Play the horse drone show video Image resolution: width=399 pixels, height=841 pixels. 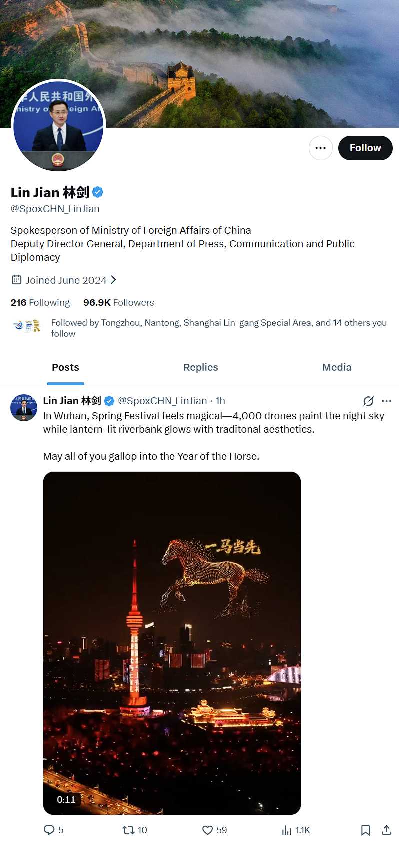click(172, 643)
